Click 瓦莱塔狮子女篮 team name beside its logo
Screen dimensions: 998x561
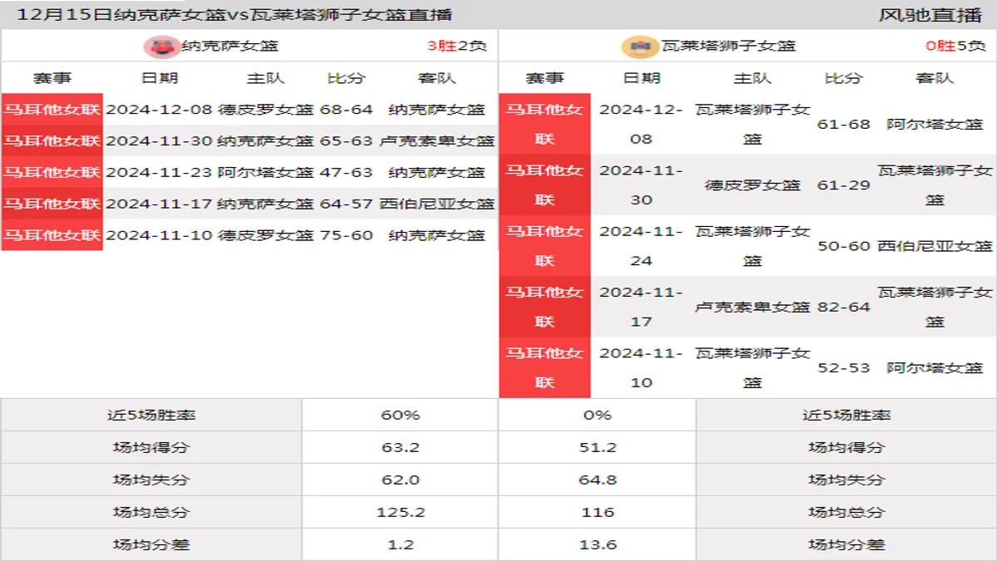pyautogui.click(x=729, y=47)
